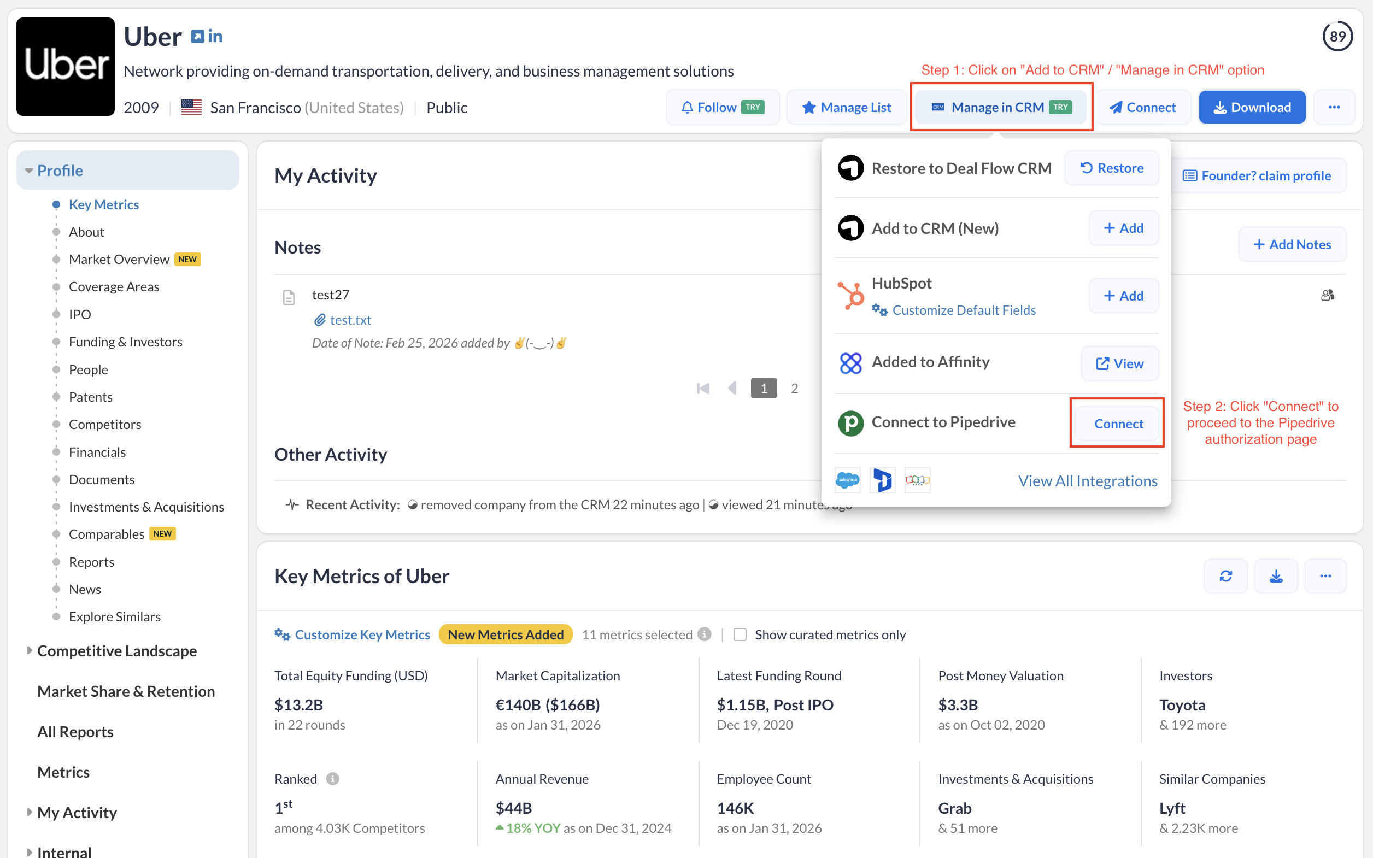Screen dimensions: 1373x858
Task: Click the Dynamics integration icon
Action: tap(882, 480)
